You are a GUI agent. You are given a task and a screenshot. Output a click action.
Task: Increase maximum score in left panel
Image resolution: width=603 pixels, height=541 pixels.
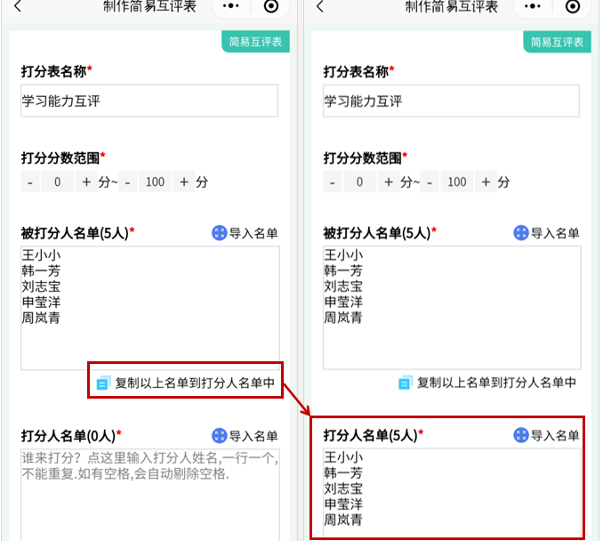184,182
